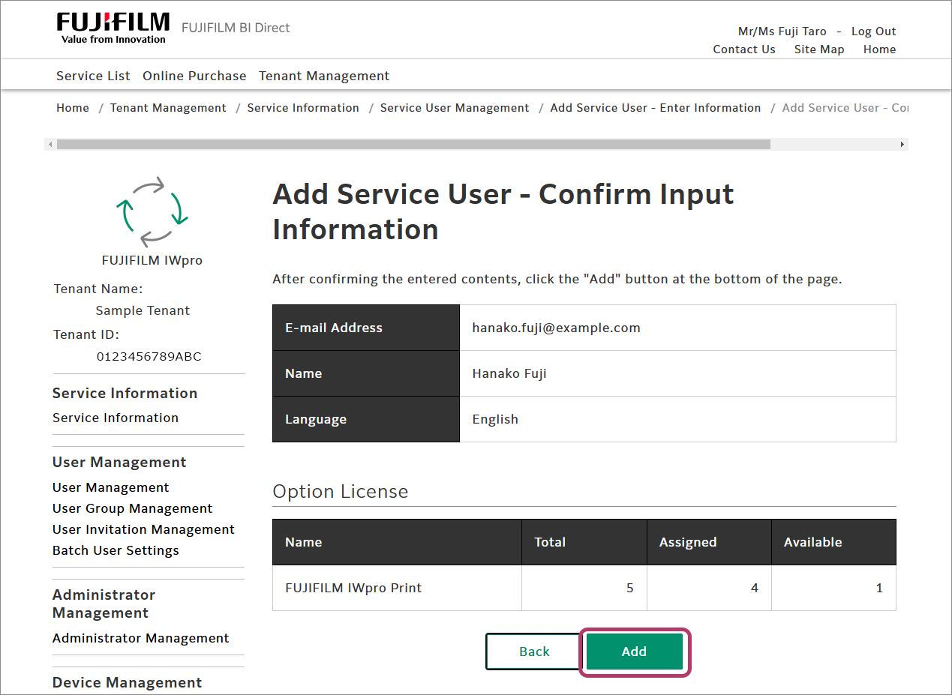Open the Site Map link

[x=819, y=49]
